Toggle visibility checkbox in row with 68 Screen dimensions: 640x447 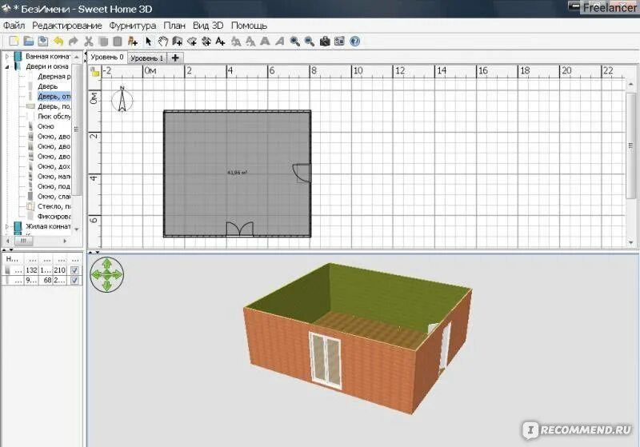74,280
